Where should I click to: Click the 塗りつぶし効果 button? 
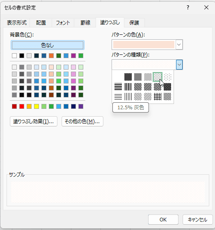pos(34,122)
